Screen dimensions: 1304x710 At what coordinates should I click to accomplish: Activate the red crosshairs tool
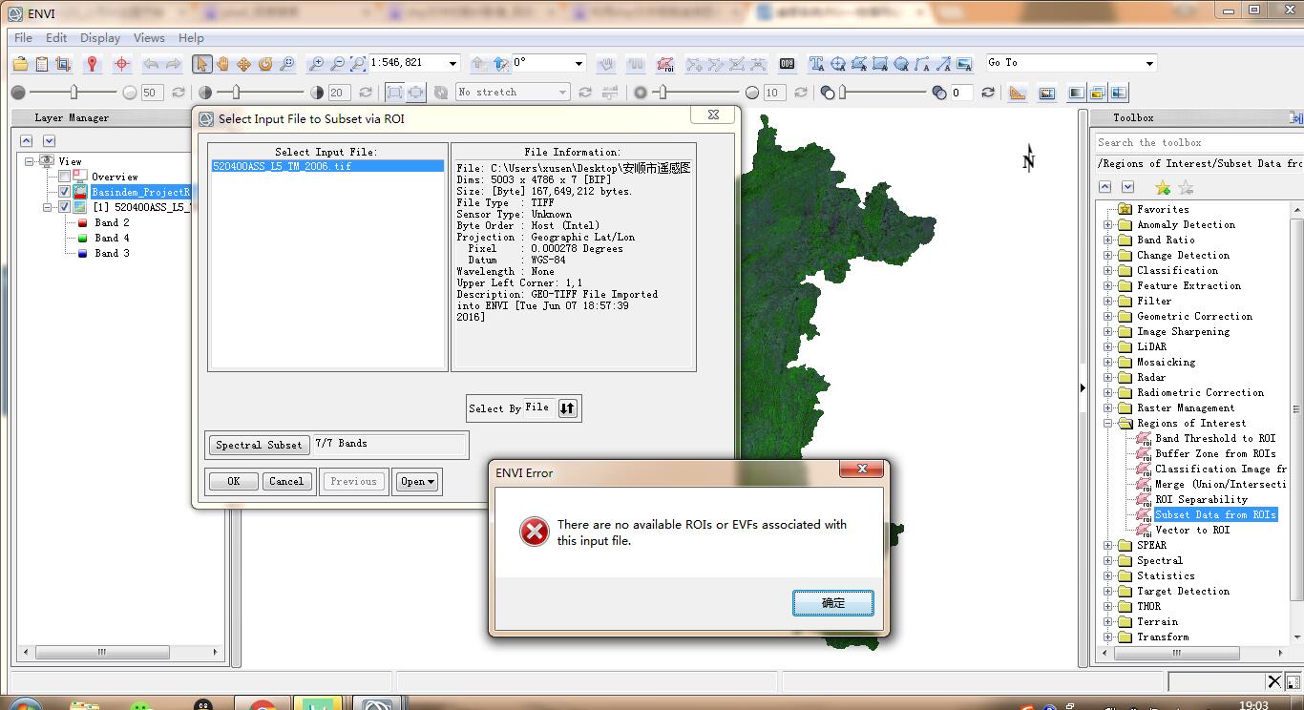pos(121,64)
